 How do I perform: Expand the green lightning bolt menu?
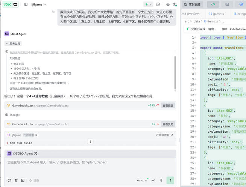[x=148, y=4]
